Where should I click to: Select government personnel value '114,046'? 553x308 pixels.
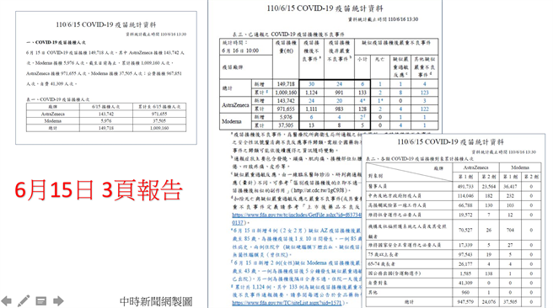click(x=465, y=196)
